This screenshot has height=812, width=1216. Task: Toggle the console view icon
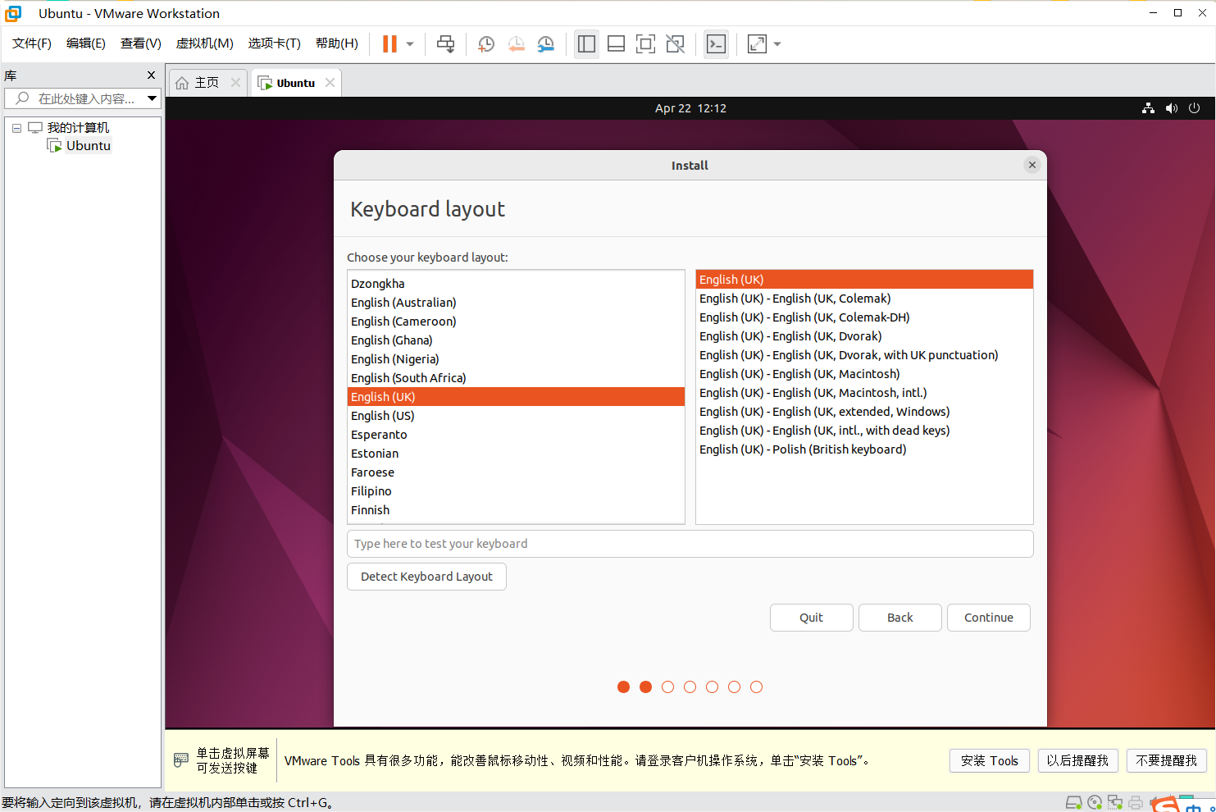click(x=716, y=44)
